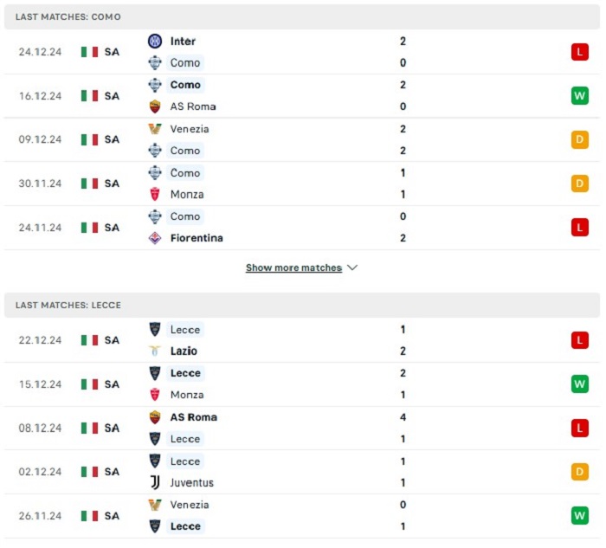606x548 pixels.
Task: Click the orange D badge for Venezia vs Como
Action: (580, 139)
